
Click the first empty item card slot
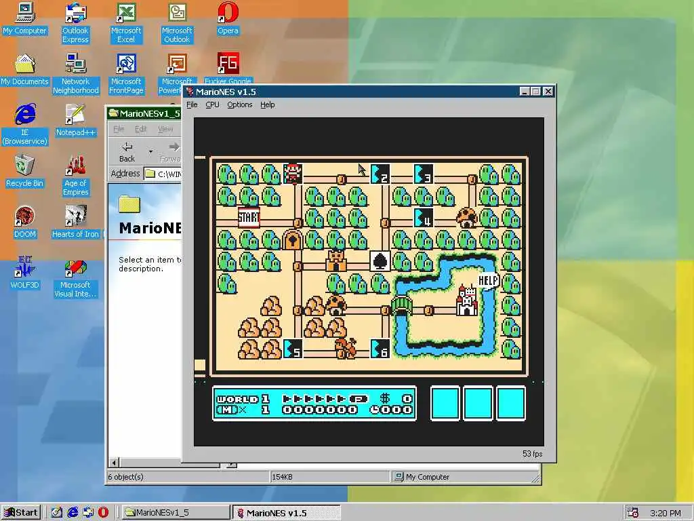point(445,403)
